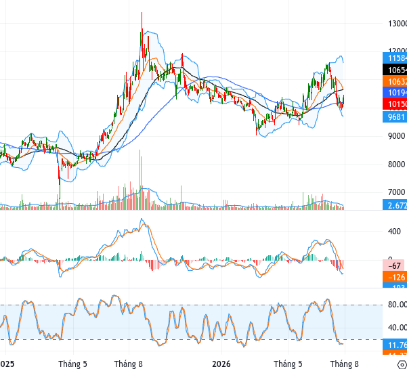Click the Tháng 8 label right of 2026
The image size is (407, 369).
click(344, 364)
